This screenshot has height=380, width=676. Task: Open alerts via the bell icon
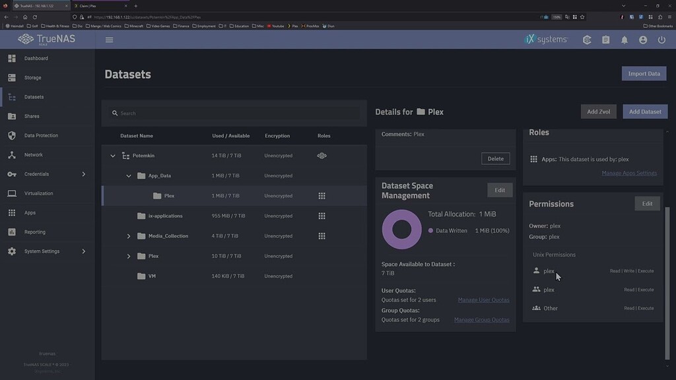click(x=624, y=40)
